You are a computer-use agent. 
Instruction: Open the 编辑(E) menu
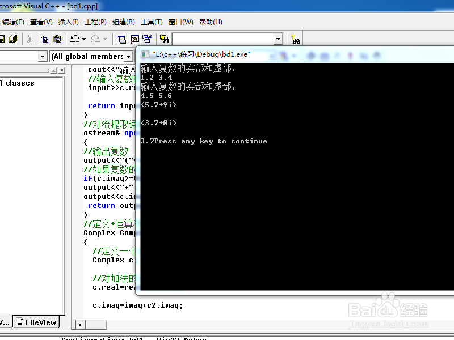(x=13, y=22)
